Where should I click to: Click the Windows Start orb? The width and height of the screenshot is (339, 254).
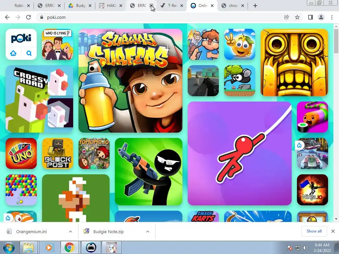point(9,247)
